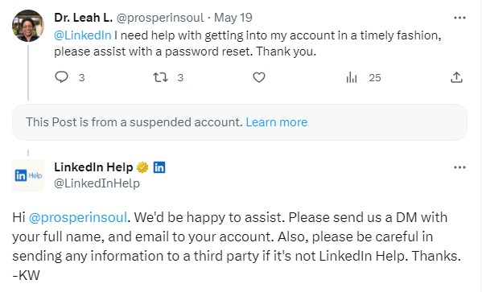
Task: Click the gold verified badge
Action: [x=142, y=167]
